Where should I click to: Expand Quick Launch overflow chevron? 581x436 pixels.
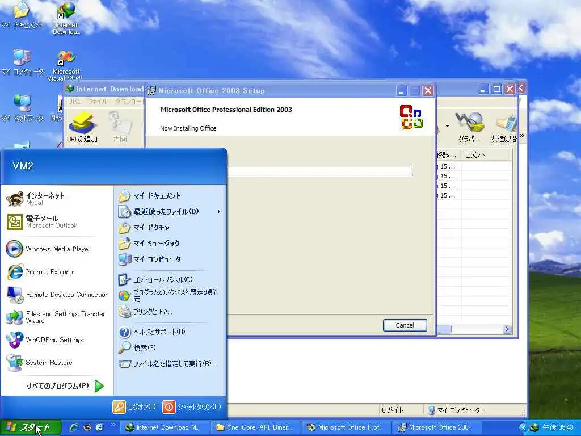point(113,425)
